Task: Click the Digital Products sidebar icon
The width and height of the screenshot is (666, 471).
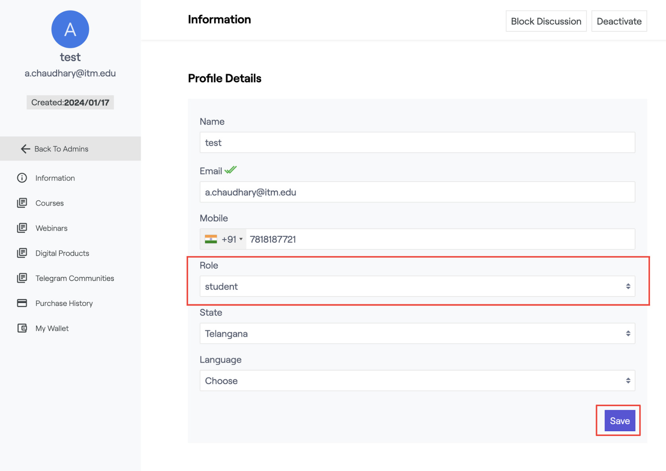Action: coord(22,253)
